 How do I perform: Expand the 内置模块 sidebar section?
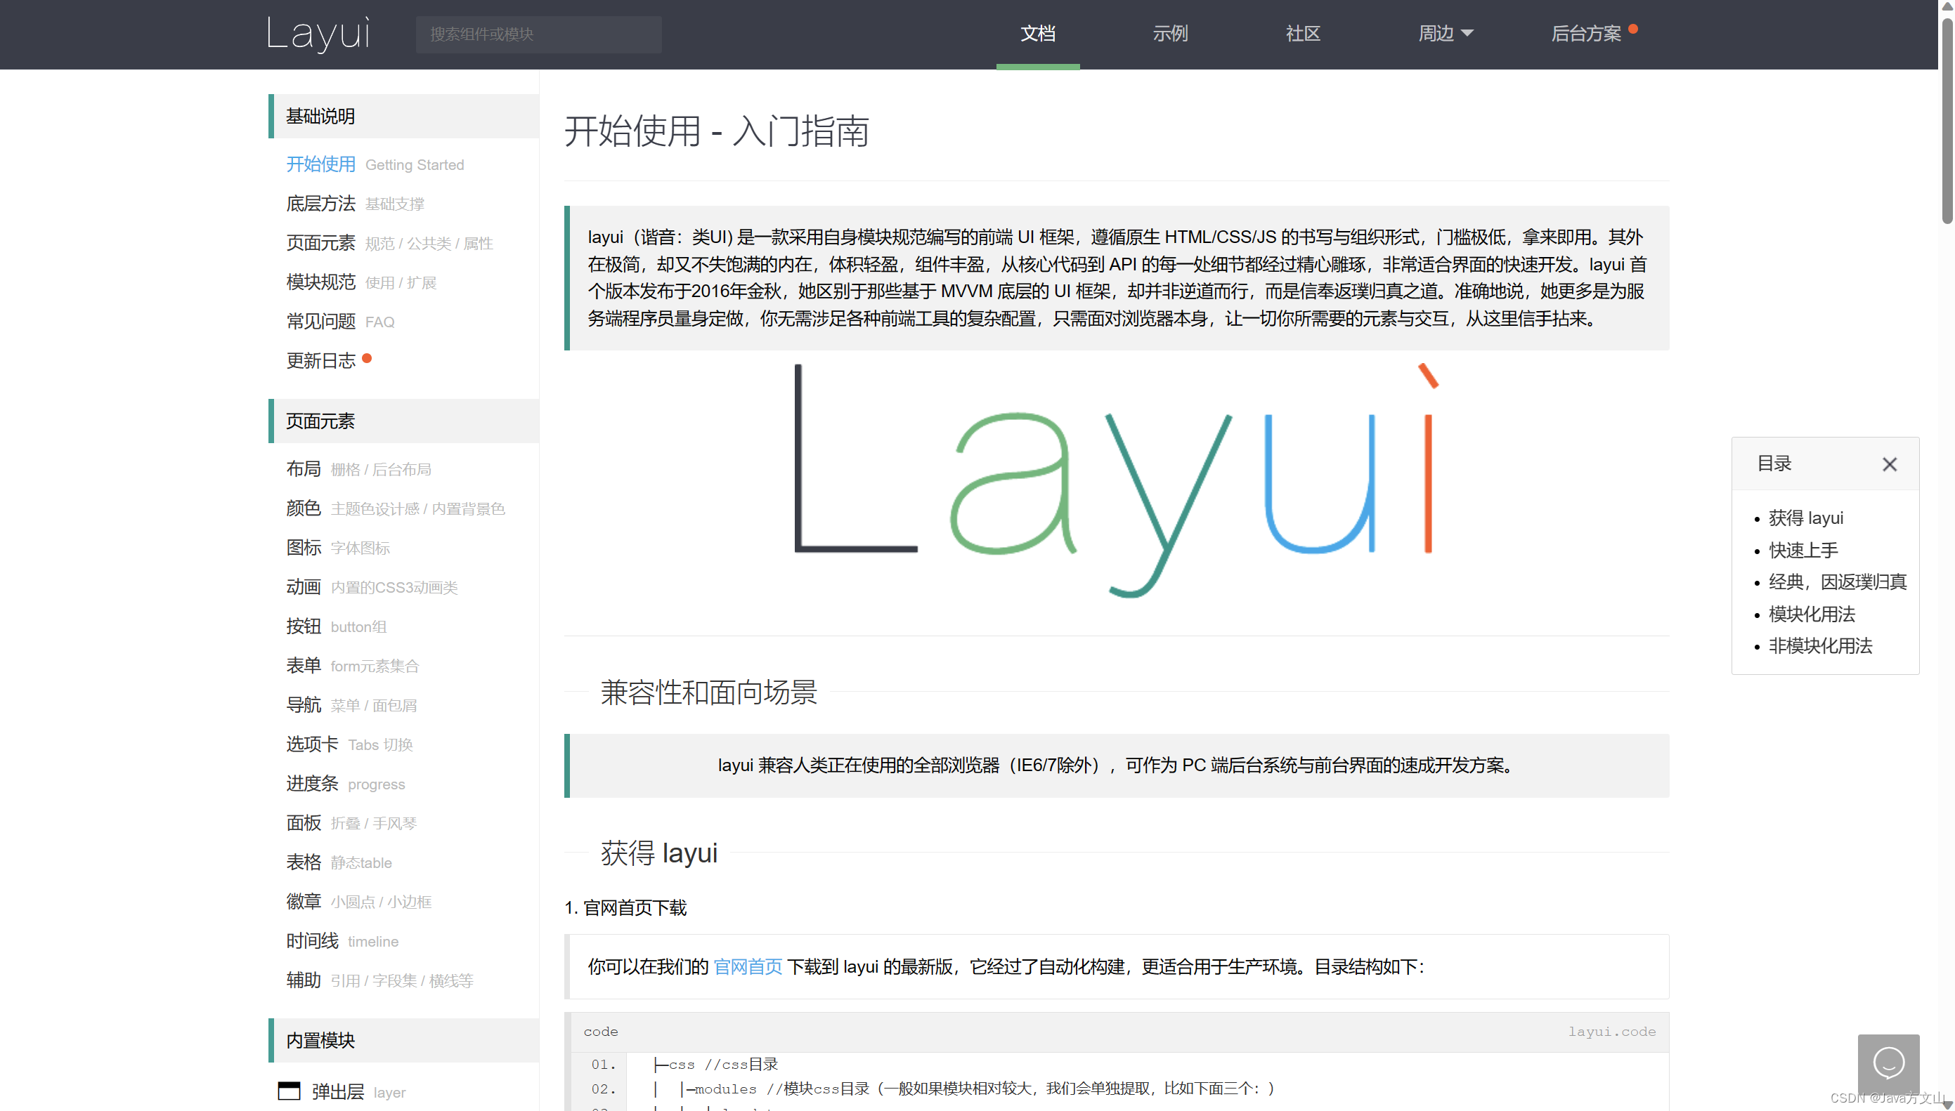pyautogui.click(x=320, y=1039)
